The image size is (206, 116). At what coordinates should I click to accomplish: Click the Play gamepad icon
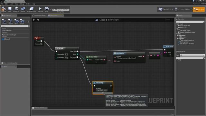click(46, 9)
